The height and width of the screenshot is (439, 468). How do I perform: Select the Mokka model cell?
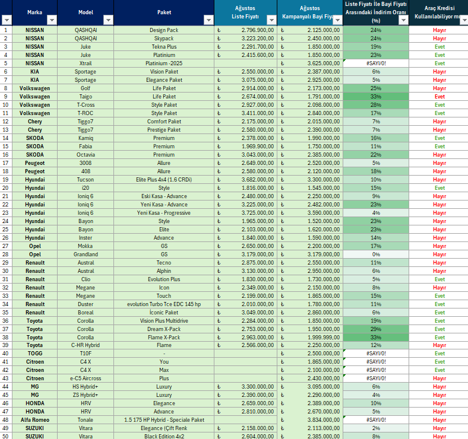pos(86,246)
